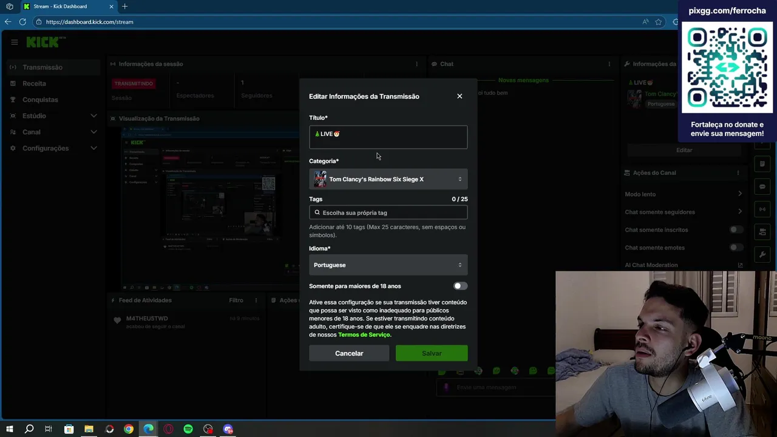Click the address bar URL
Image resolution: width=777 pixels, height=437 pixels.
89,22
